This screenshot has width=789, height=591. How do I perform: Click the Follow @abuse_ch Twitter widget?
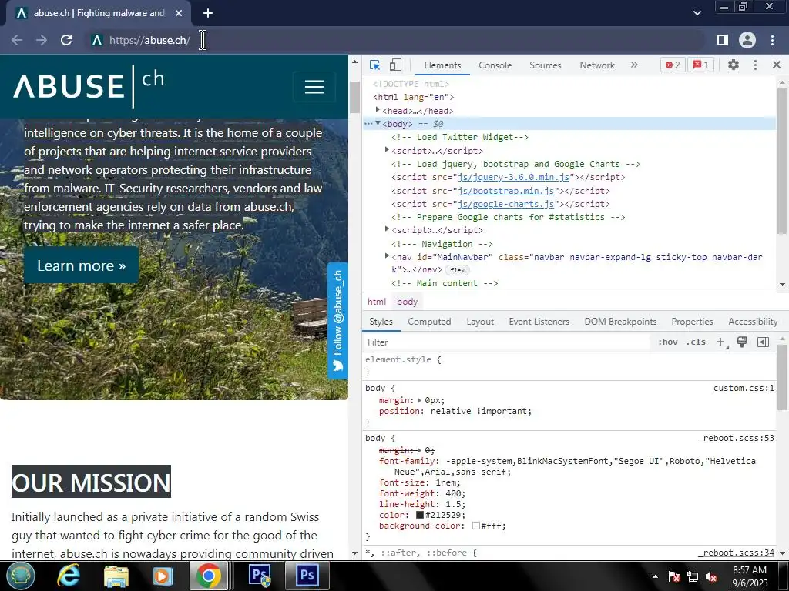pyautogui.click(x=337, y=321)
